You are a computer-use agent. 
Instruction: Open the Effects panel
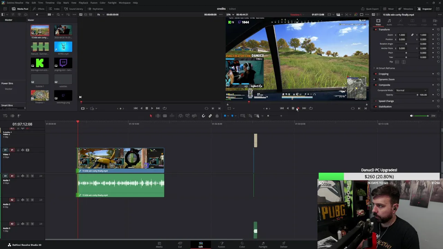(39, 9)
